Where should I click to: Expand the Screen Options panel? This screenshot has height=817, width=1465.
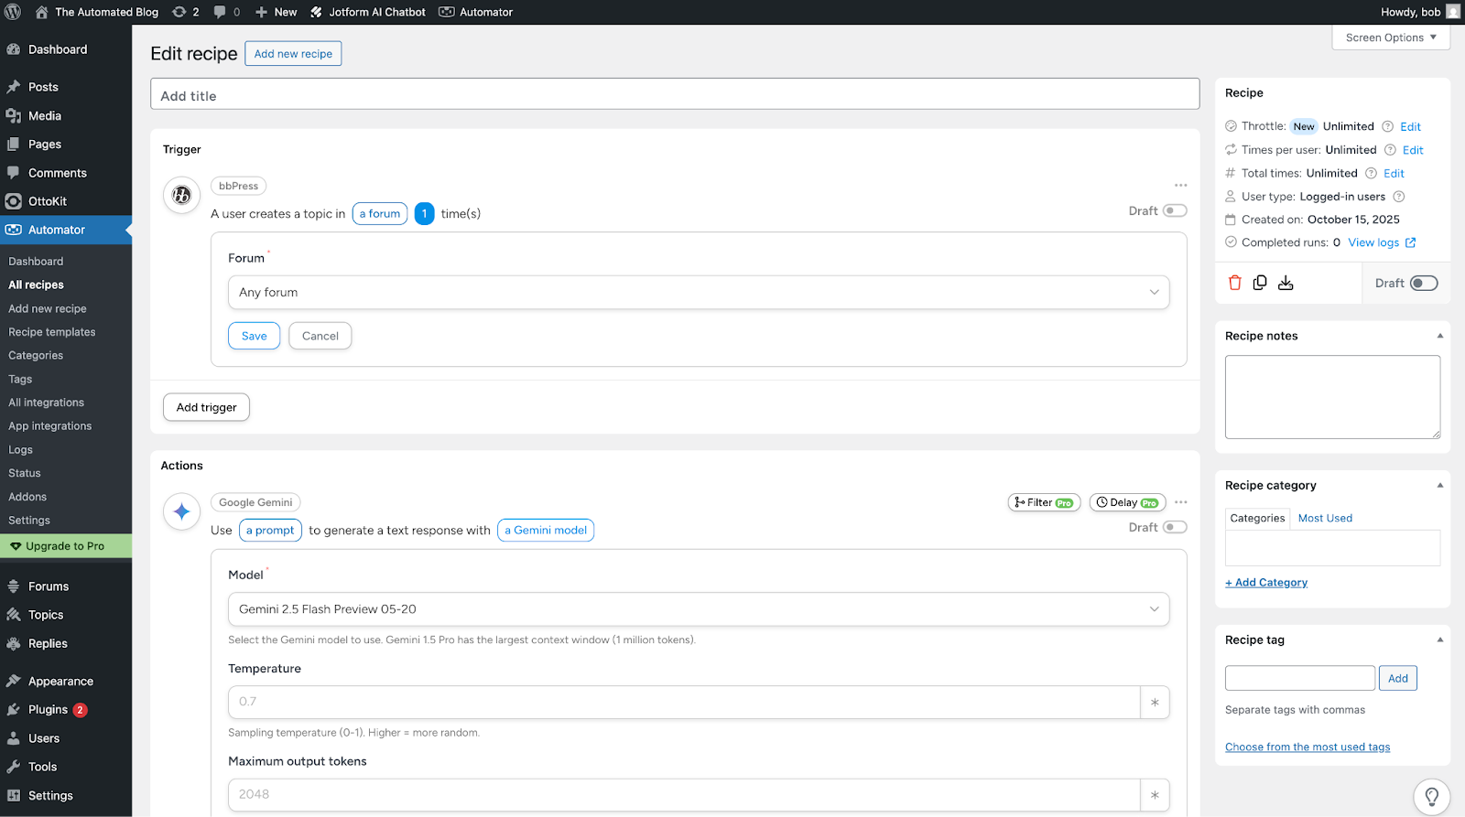tap(1391, 38)
